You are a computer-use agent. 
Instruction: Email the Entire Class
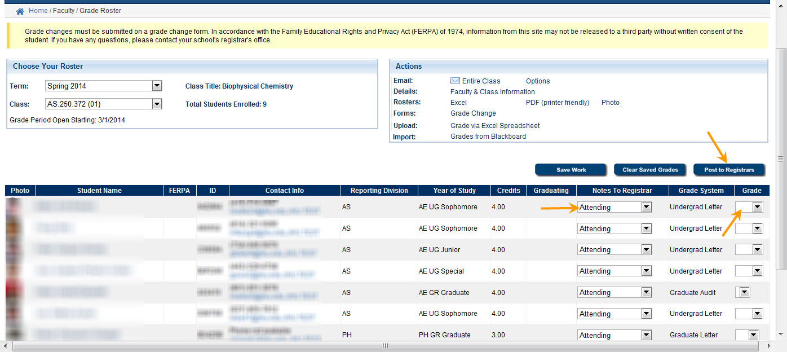[x=481, y=81]
